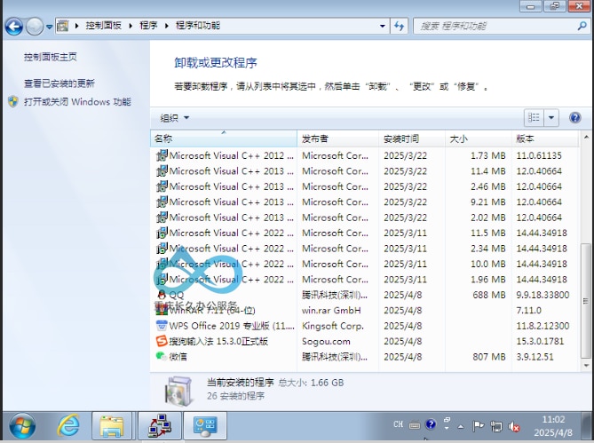Select Visual C++ 2013 entry sized 2.46 MB

(x=364, y=186)
